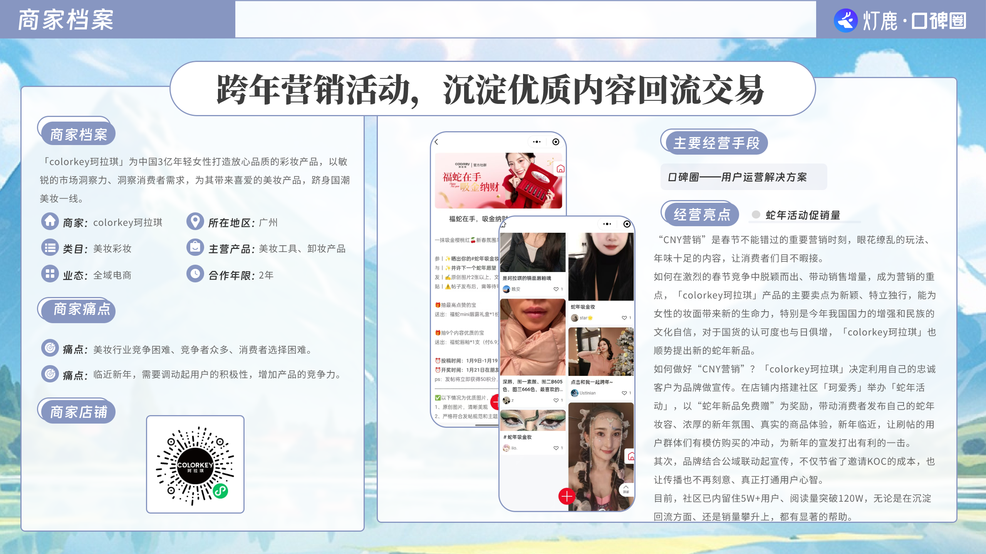986x554 pixels.
Task: Open the three-dot menu in rear phone
Action: (x=537, y=142)
